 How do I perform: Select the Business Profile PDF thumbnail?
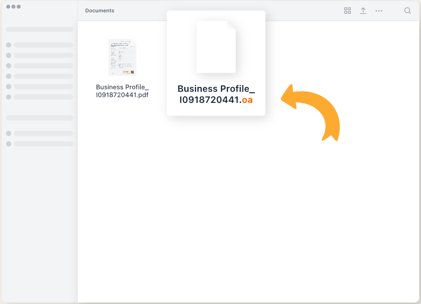pos(122,57)
